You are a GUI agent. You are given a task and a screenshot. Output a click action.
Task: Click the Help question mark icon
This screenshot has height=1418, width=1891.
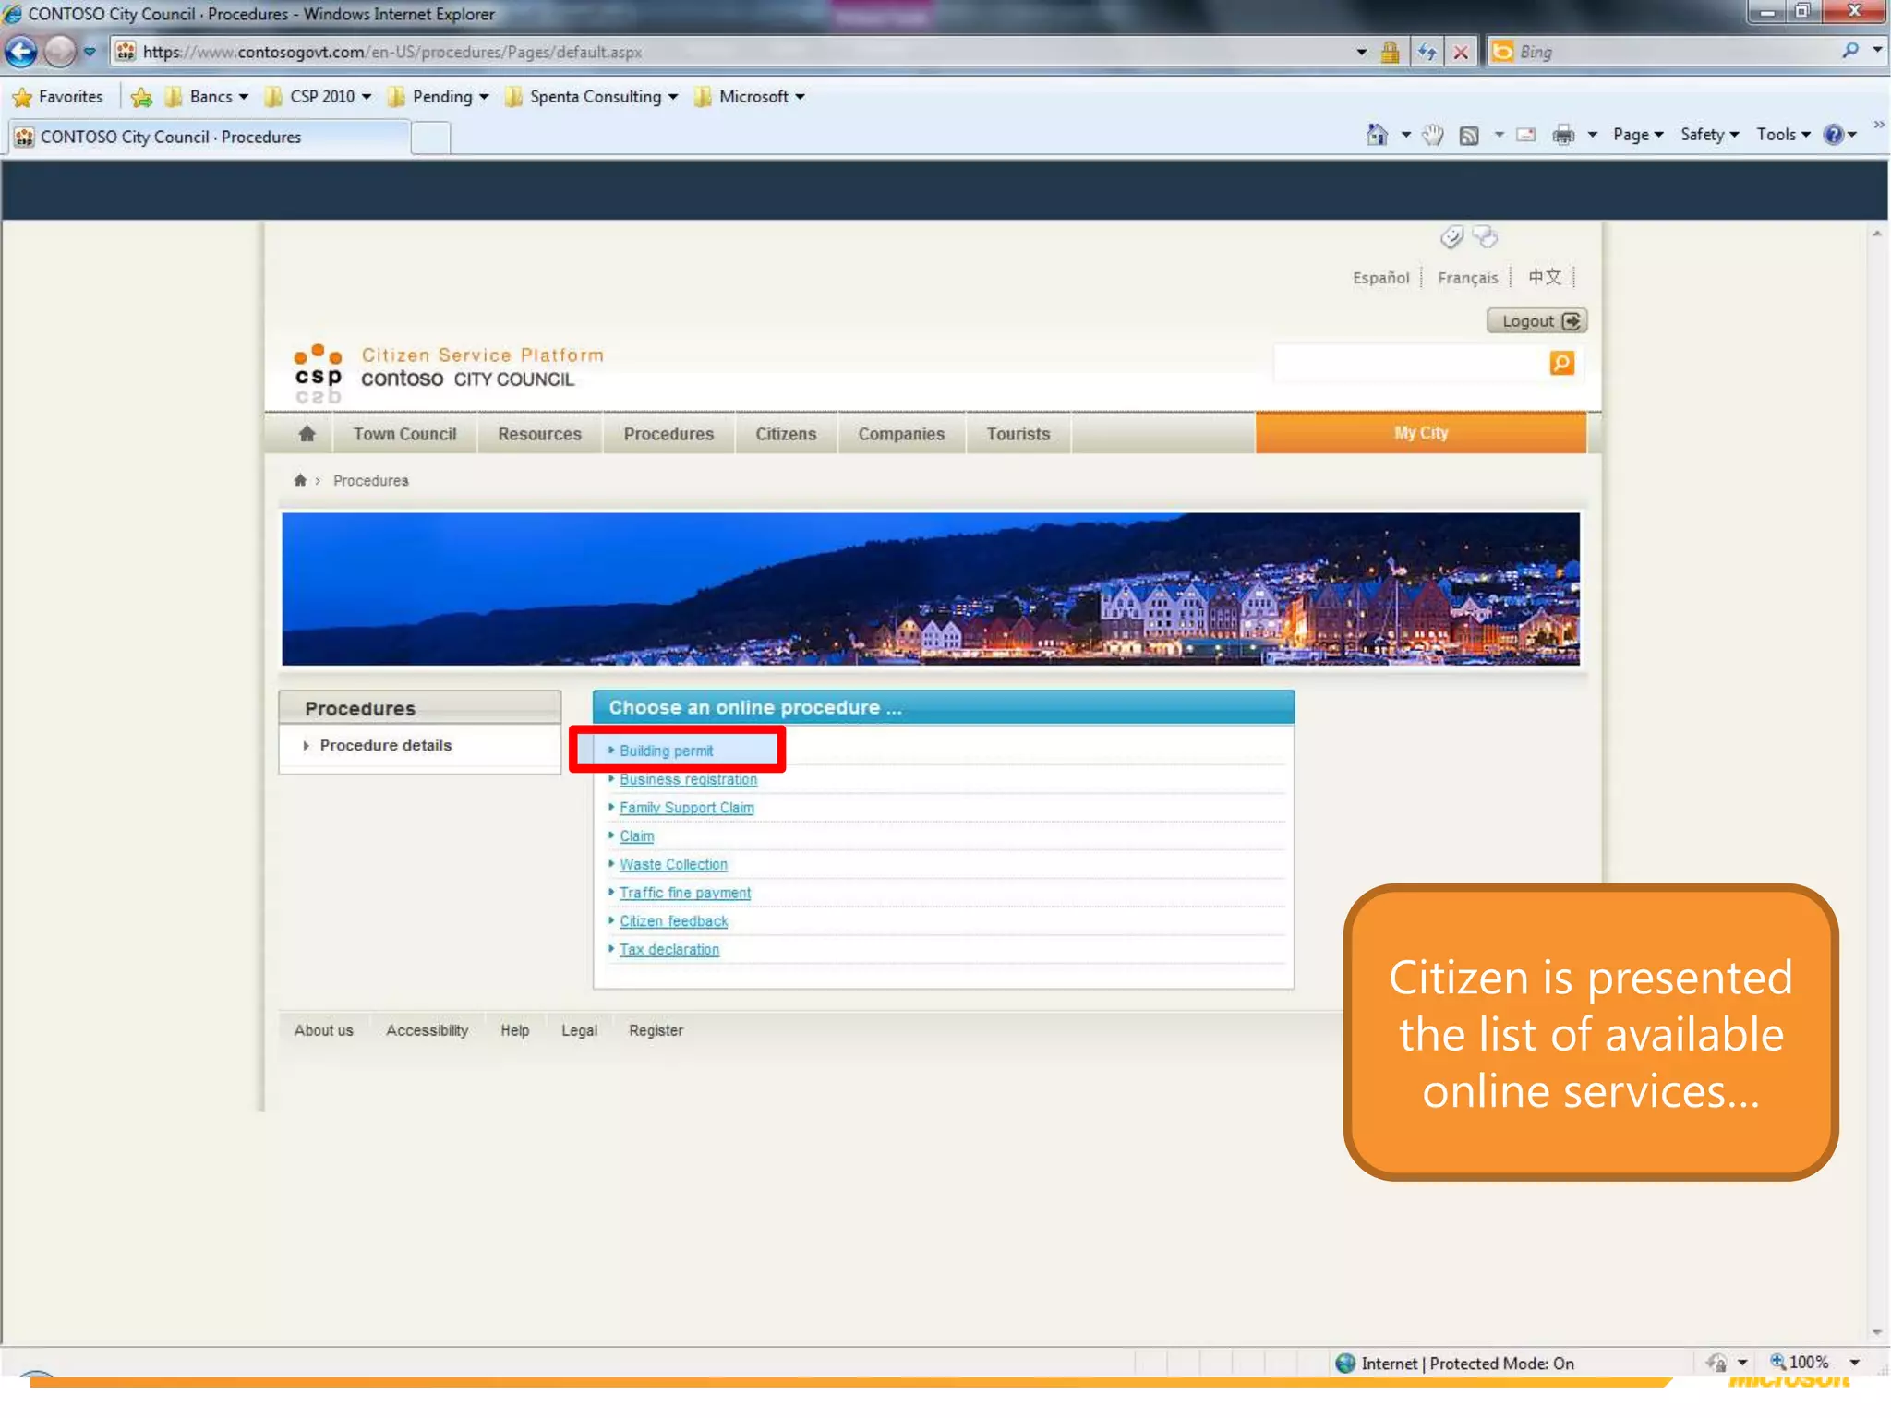click(1834, 135)
